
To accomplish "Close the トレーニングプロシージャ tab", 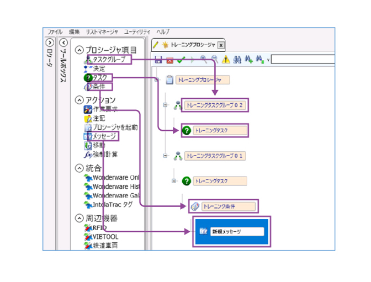I will [221, 45].
